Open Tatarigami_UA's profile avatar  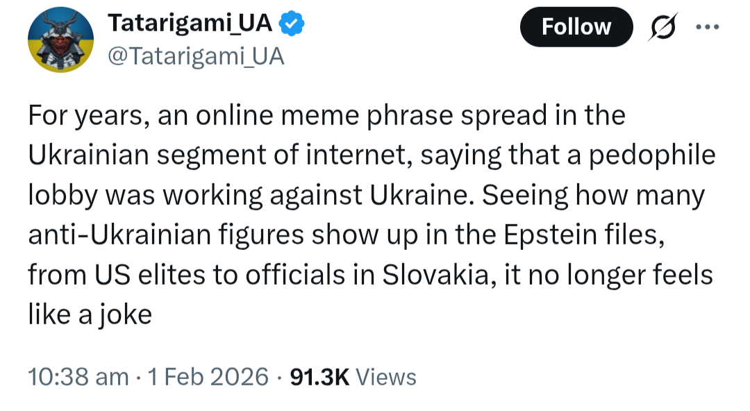(x=60, y=41)
